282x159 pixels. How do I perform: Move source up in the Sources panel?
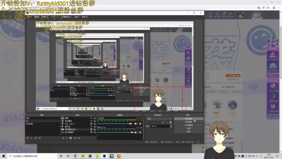point(75,138)
